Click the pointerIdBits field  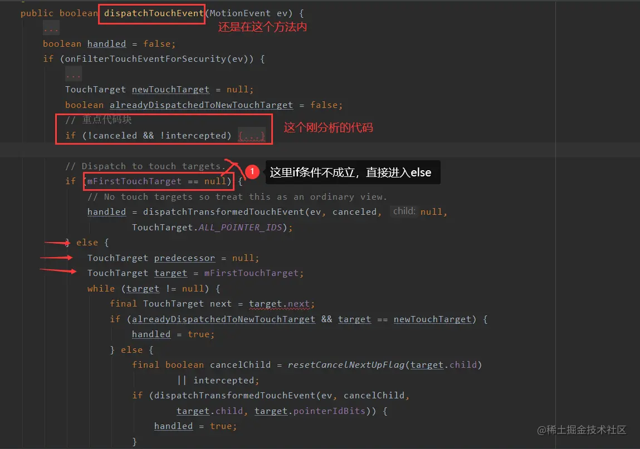pyautogui.click(x=329, y=411)
